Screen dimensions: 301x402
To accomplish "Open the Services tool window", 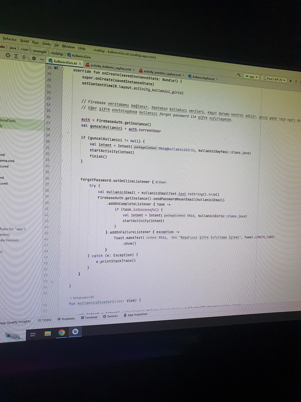I will [110, 316].
